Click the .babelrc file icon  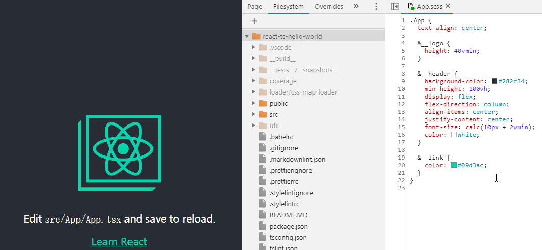pyautogui.click(x=263, y=137)
